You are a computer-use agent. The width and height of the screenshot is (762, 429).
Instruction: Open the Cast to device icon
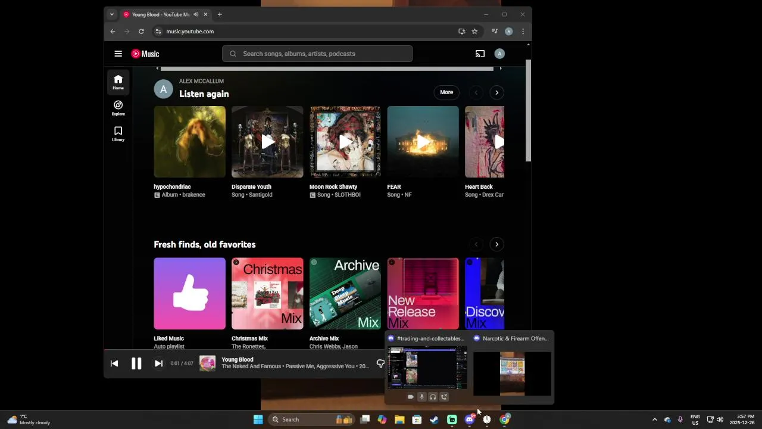480,54
